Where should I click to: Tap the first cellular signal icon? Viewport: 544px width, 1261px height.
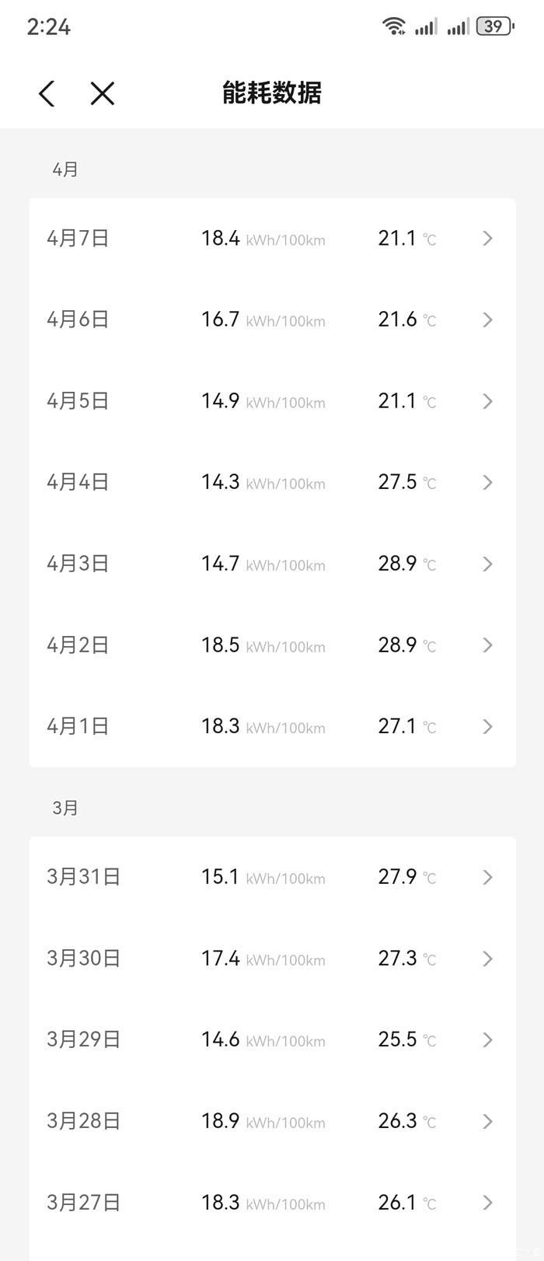pos(425,26)
